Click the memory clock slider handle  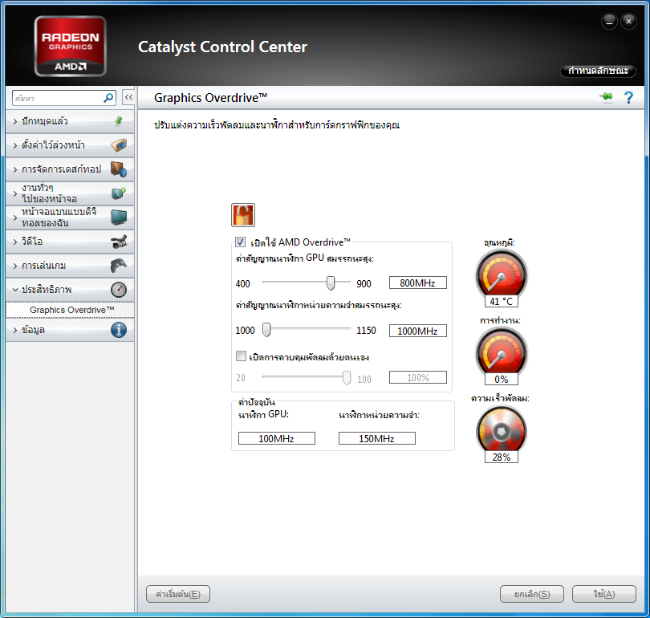tap(266, 330)
